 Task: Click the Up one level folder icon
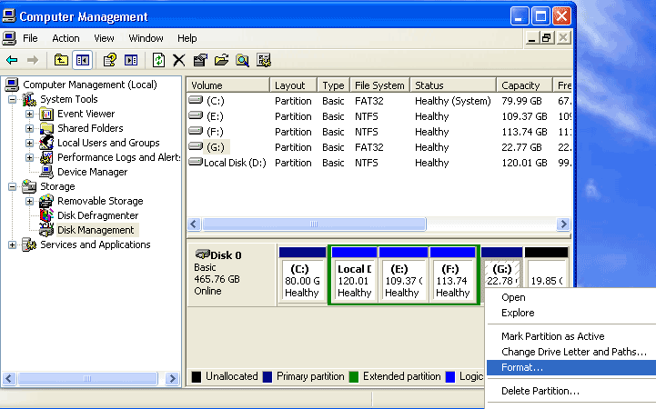click(x=61, y=61)
